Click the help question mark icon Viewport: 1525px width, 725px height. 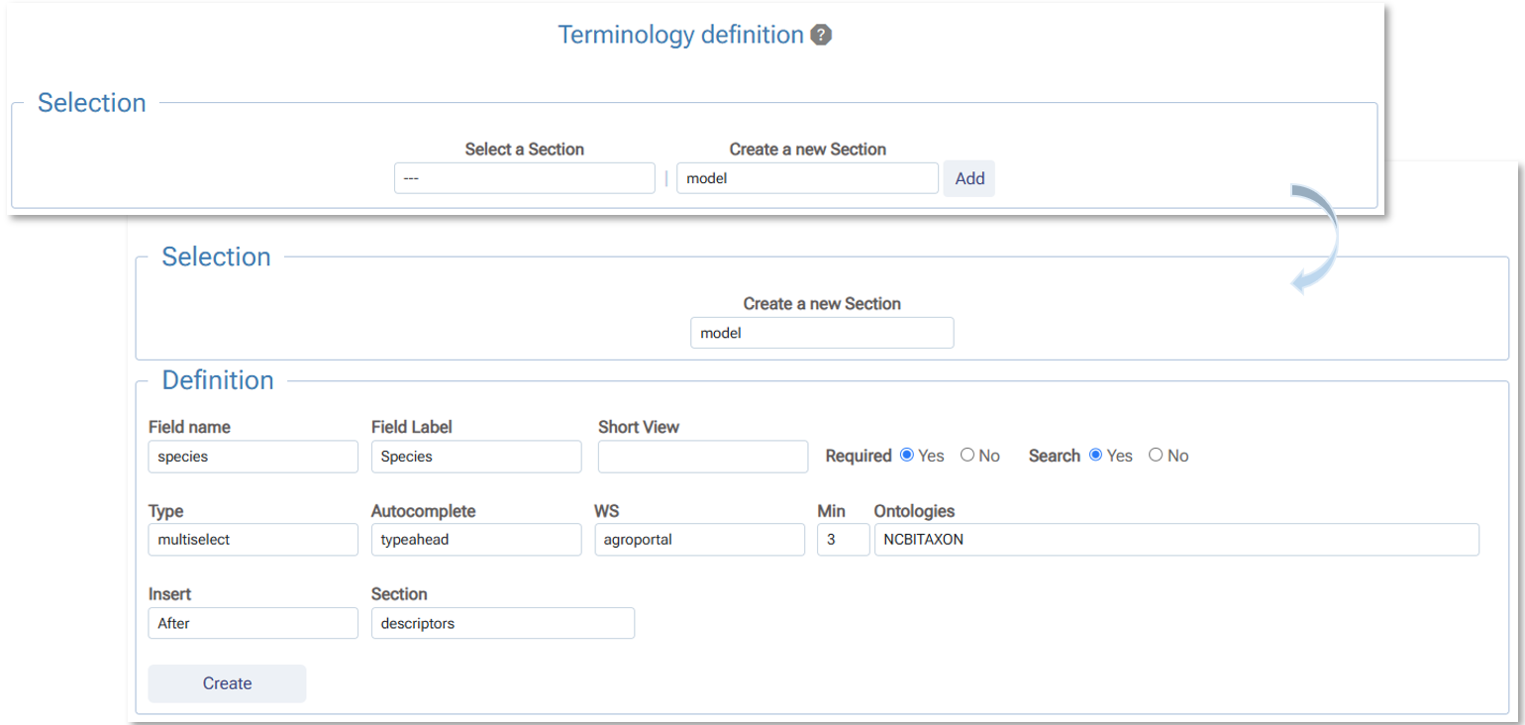(x=821, y=36)
